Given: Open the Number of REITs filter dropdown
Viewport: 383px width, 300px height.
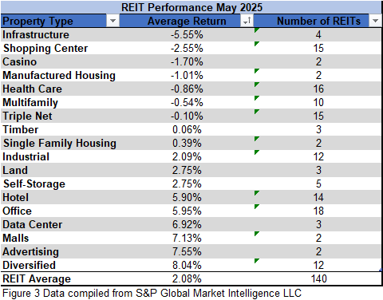Looking at the screenshot, I should click(x=375, y=21).
